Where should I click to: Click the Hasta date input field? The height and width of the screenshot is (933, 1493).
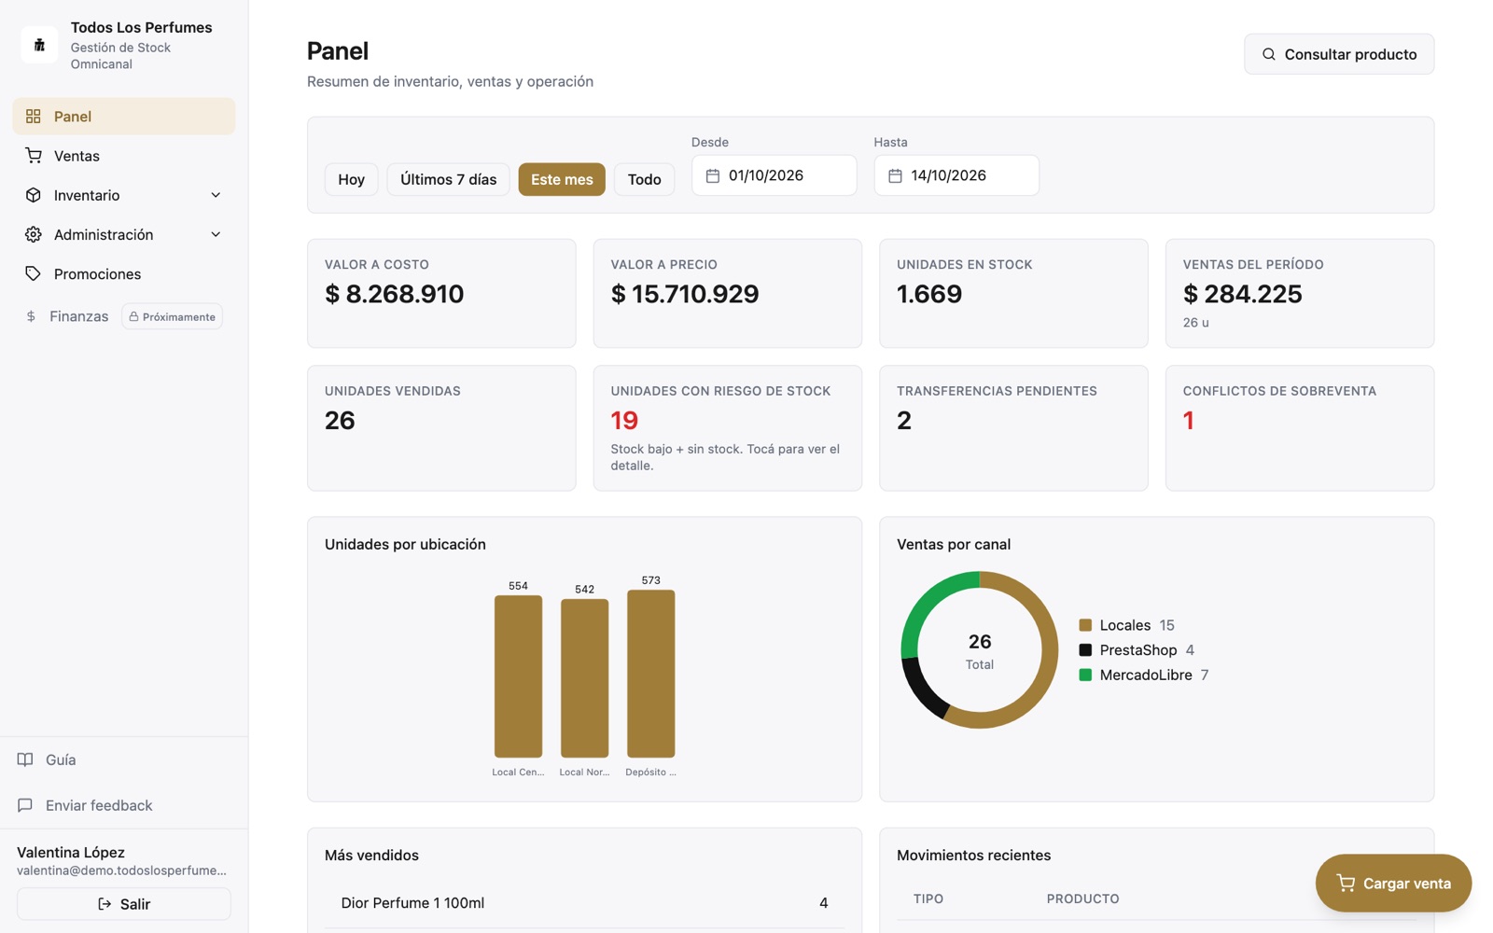click(x=956, y=175)
